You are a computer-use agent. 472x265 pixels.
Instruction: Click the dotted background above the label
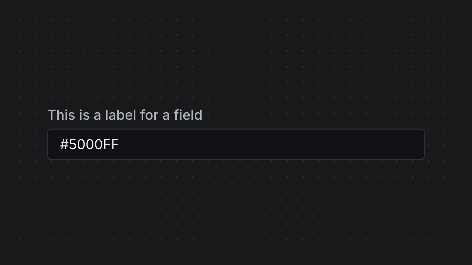click(236, 65)
